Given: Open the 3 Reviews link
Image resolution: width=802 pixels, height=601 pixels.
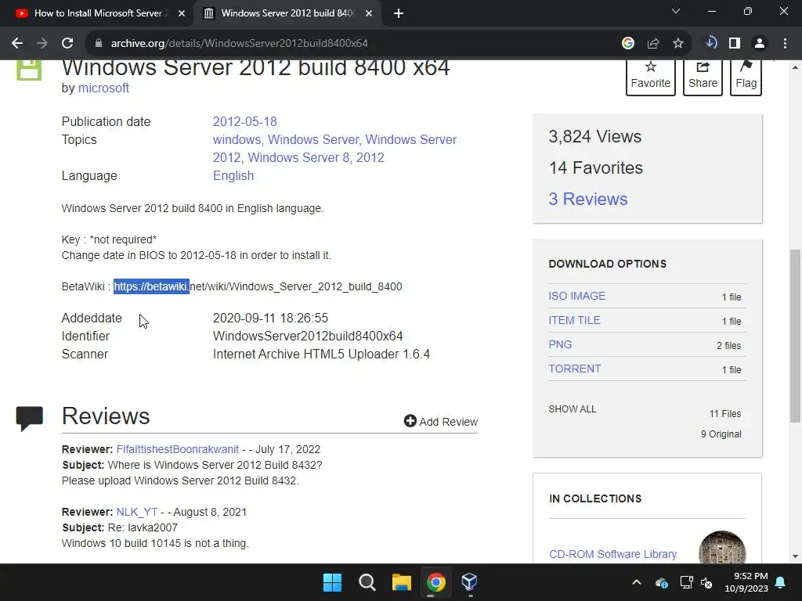Looking at the screenshot, I should [x=587, y=199].
